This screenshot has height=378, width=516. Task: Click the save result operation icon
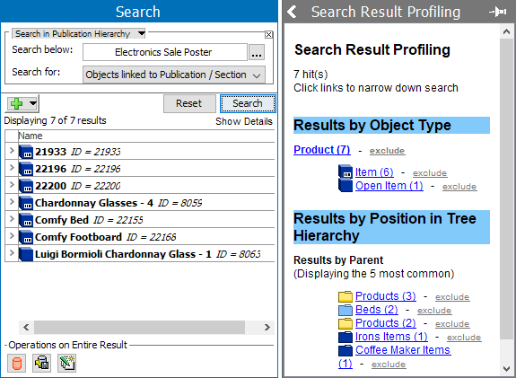pos(42,363)
